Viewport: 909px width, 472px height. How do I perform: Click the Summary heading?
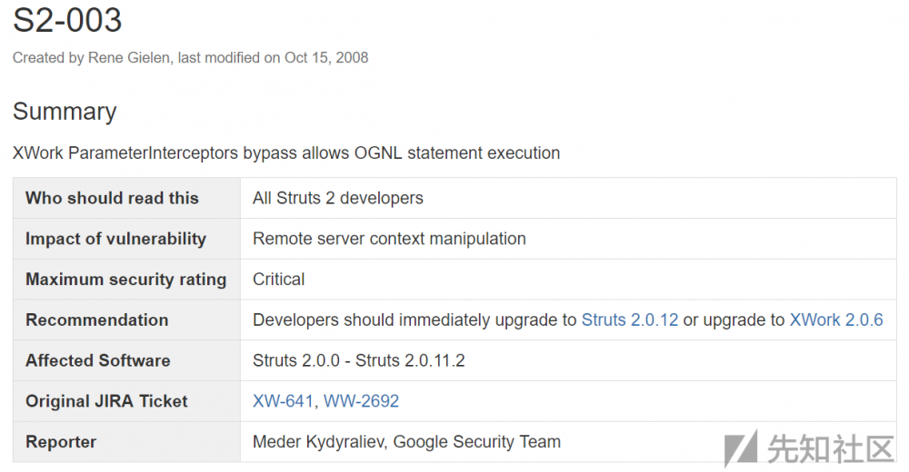(x=65, y=112)
